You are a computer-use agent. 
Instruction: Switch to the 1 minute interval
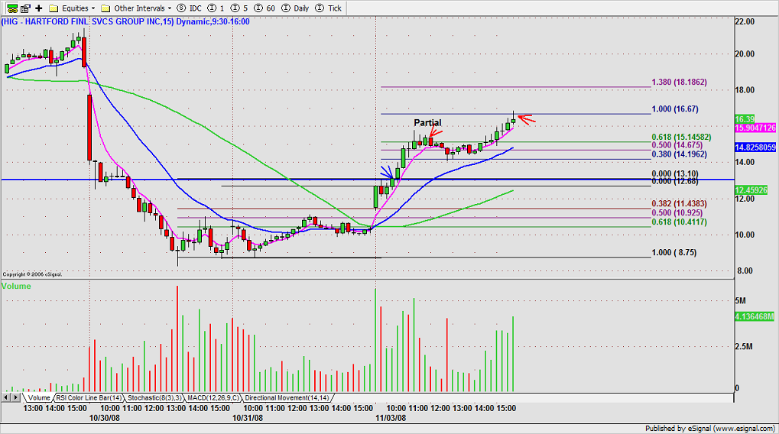point(216,8)
